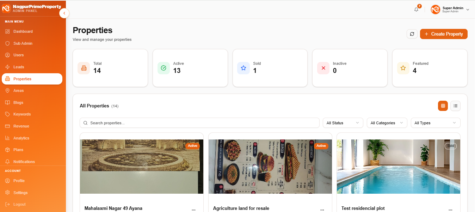Collapse the sidebar using arrow button

point(64,13)
